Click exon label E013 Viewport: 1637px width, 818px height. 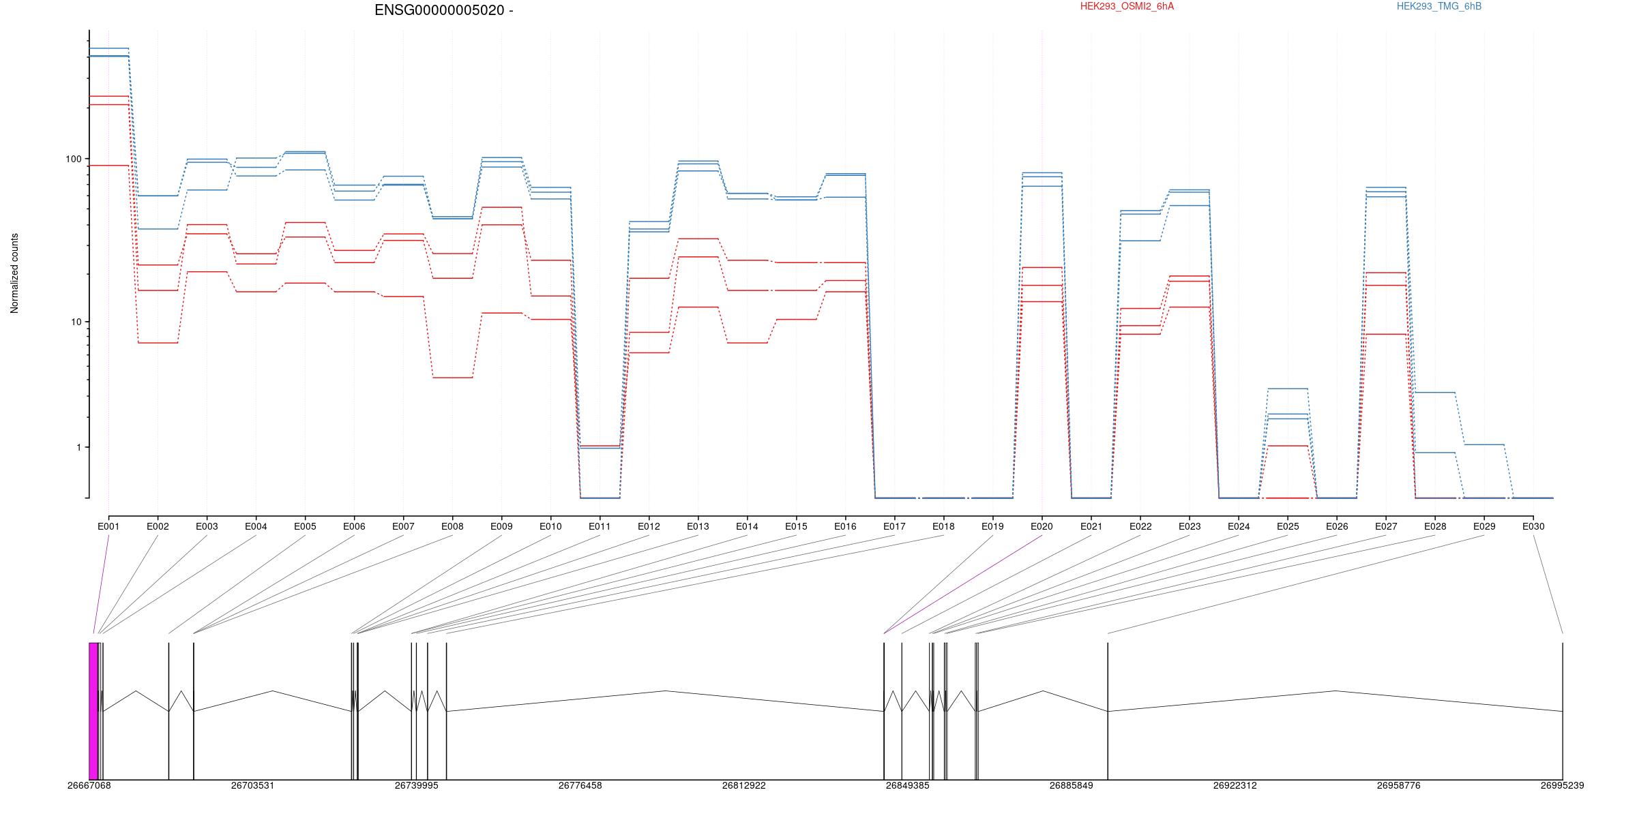tap(698, 526)
